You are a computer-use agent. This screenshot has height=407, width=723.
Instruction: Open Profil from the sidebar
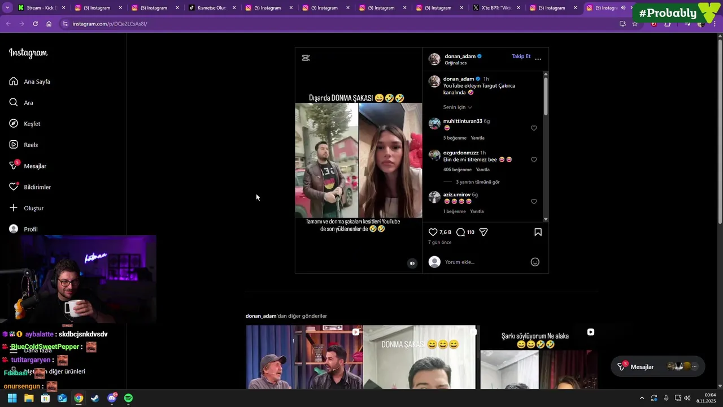(x=24, y=229)
